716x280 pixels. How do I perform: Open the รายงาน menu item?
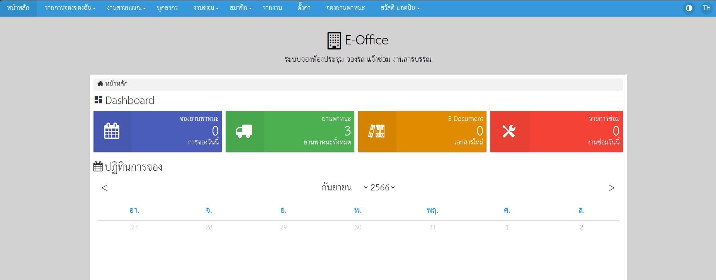[x=272, y=8]
